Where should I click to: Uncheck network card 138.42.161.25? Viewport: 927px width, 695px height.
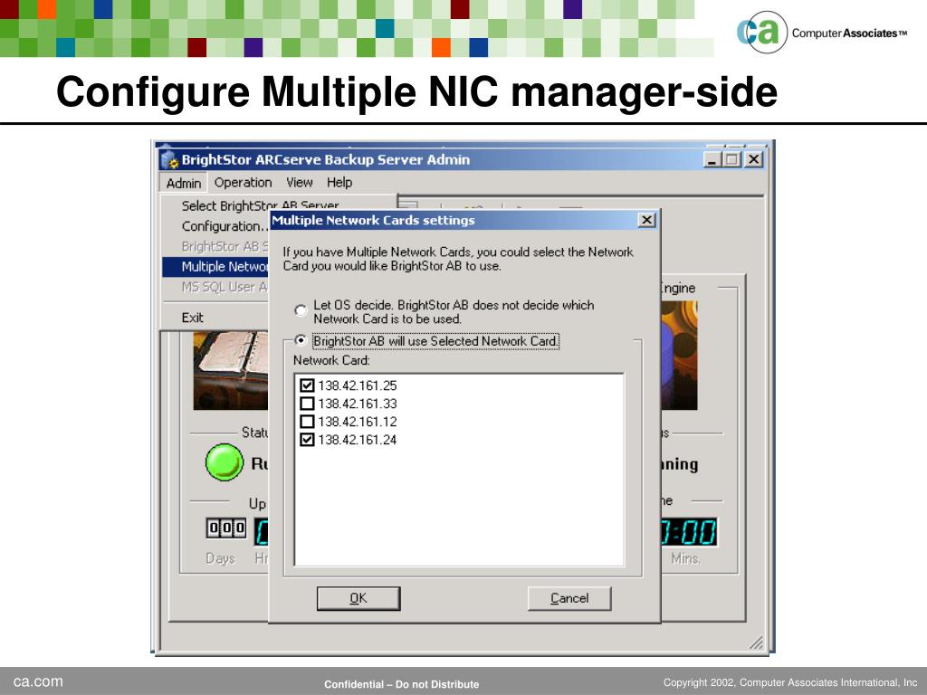[307, 386]
